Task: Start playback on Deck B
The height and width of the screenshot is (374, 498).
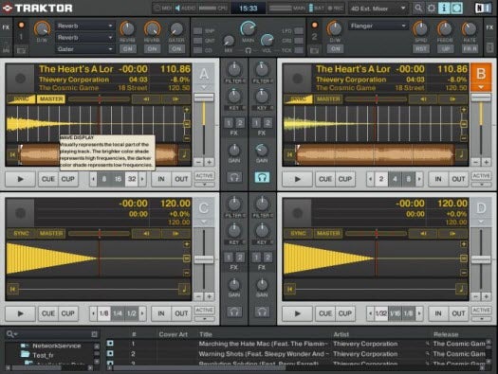Action: click(297, 179)
